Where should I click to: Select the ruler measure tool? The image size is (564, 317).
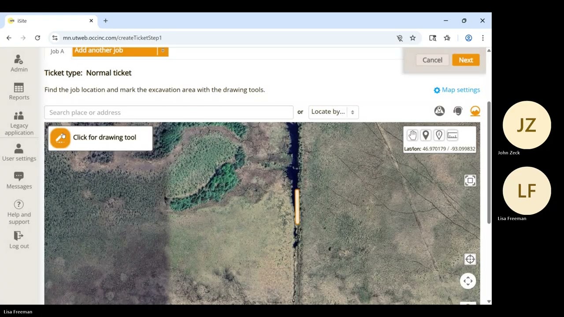(452, 135)
